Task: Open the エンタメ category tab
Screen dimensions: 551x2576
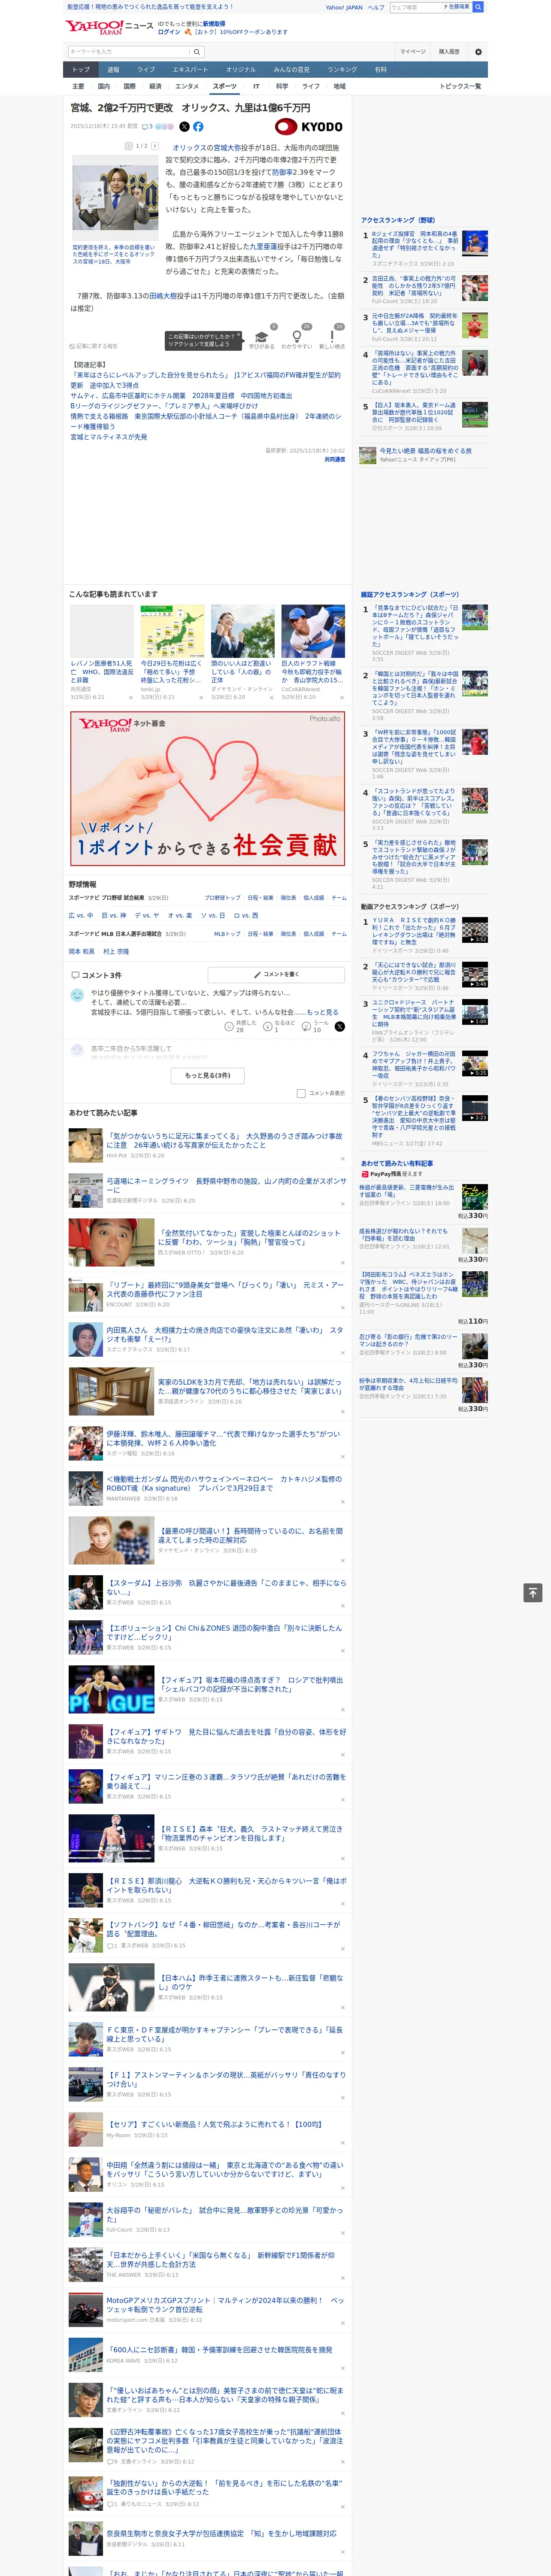Action: tap(187, 86)
